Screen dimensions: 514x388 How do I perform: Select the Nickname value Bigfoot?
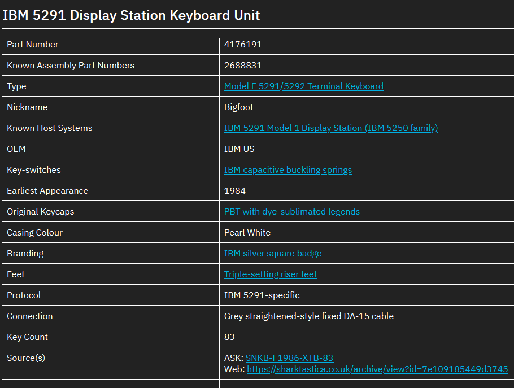click(x=239, y=107)
